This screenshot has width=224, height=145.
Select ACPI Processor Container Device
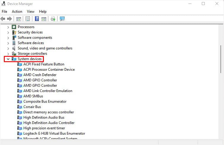49,70
